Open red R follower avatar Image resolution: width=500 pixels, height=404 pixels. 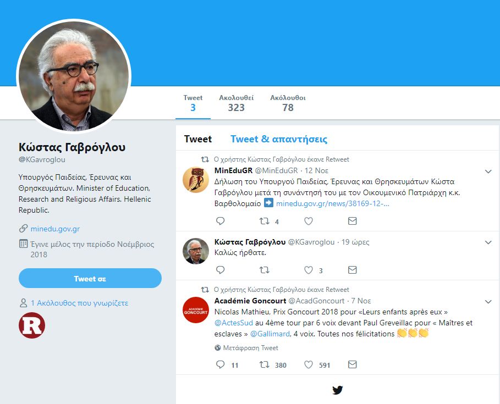tap(32, 325)
